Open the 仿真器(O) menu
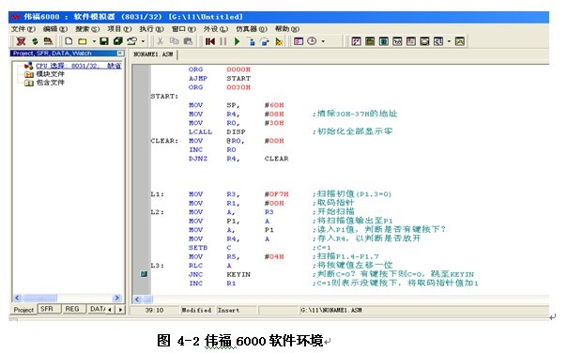568x353 pixels. [x=252, y=29]
